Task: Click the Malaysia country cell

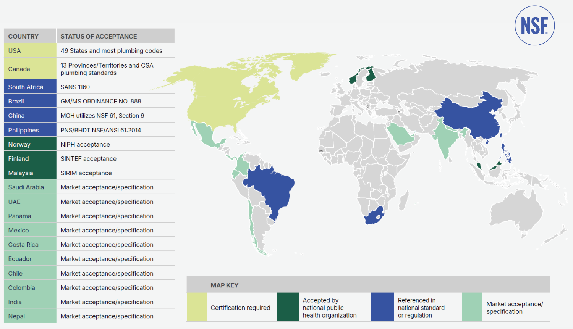Action: 30,173
